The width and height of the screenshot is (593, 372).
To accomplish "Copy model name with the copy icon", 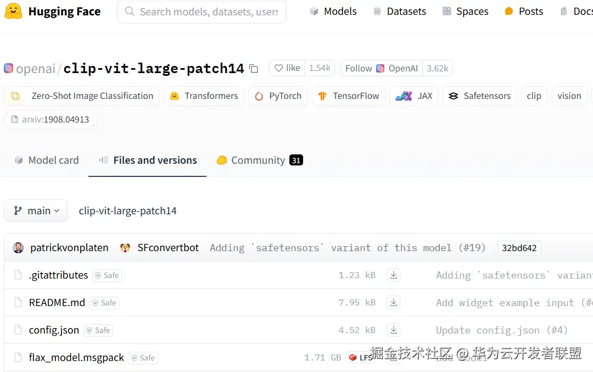I will click(254, 69).
